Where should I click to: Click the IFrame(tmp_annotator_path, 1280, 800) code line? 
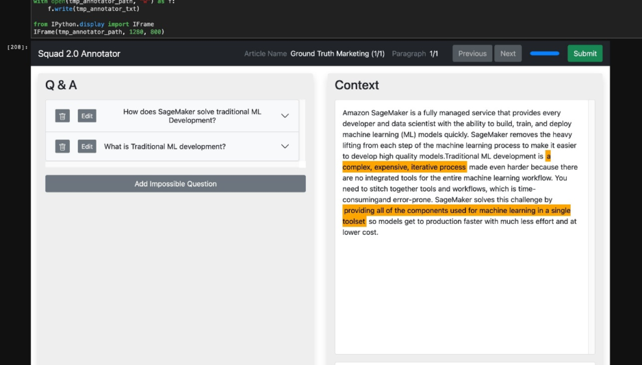[x=98, y=32]
